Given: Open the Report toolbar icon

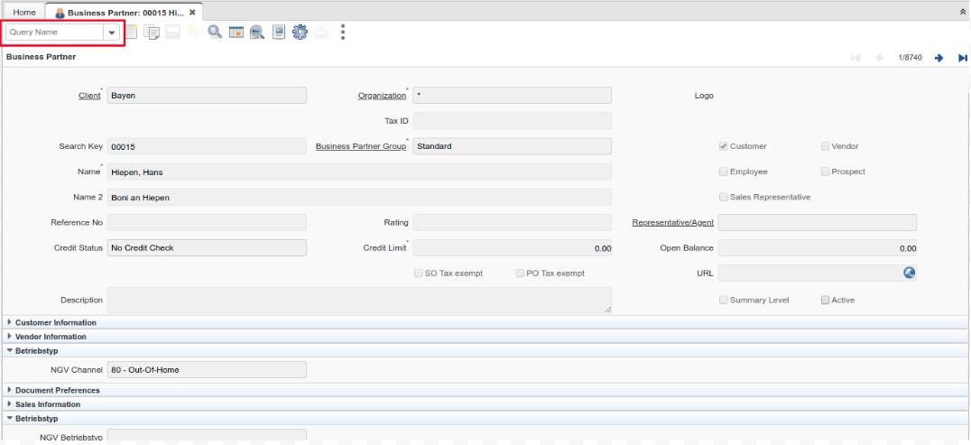Looking at the screenshot, I should [x=279, y=32].
